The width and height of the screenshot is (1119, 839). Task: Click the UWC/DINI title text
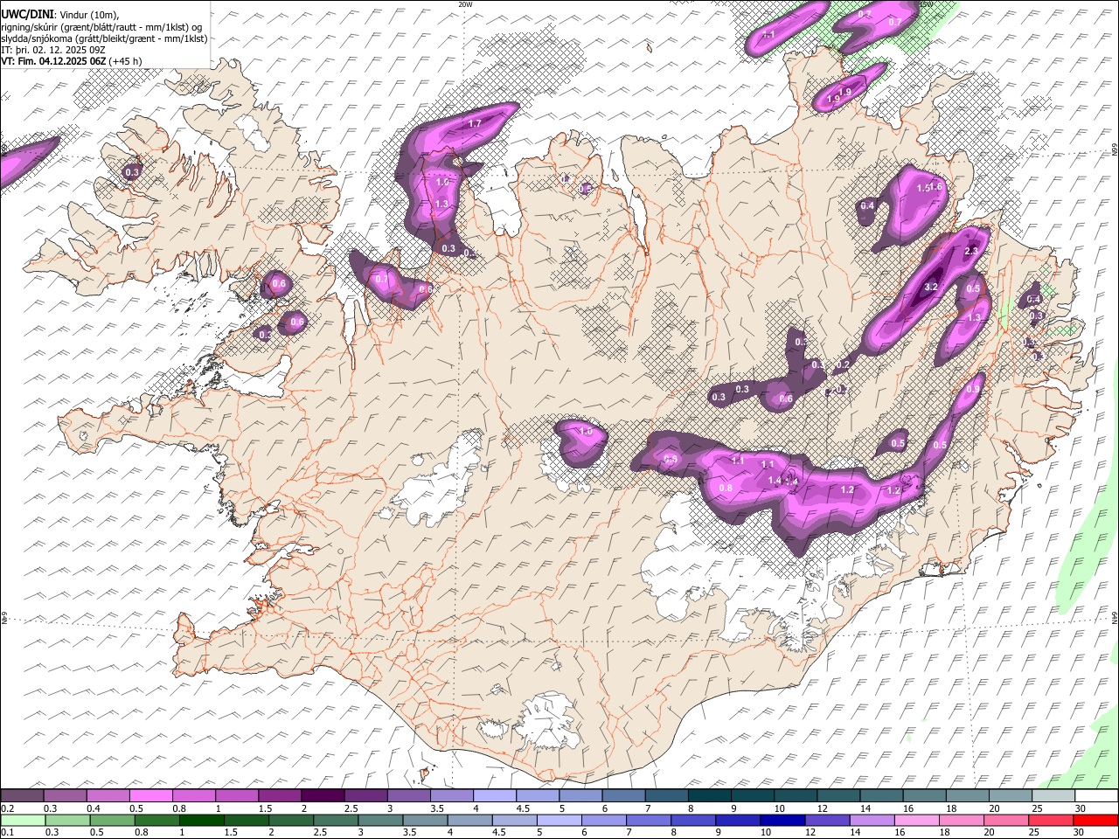point(26,14)
